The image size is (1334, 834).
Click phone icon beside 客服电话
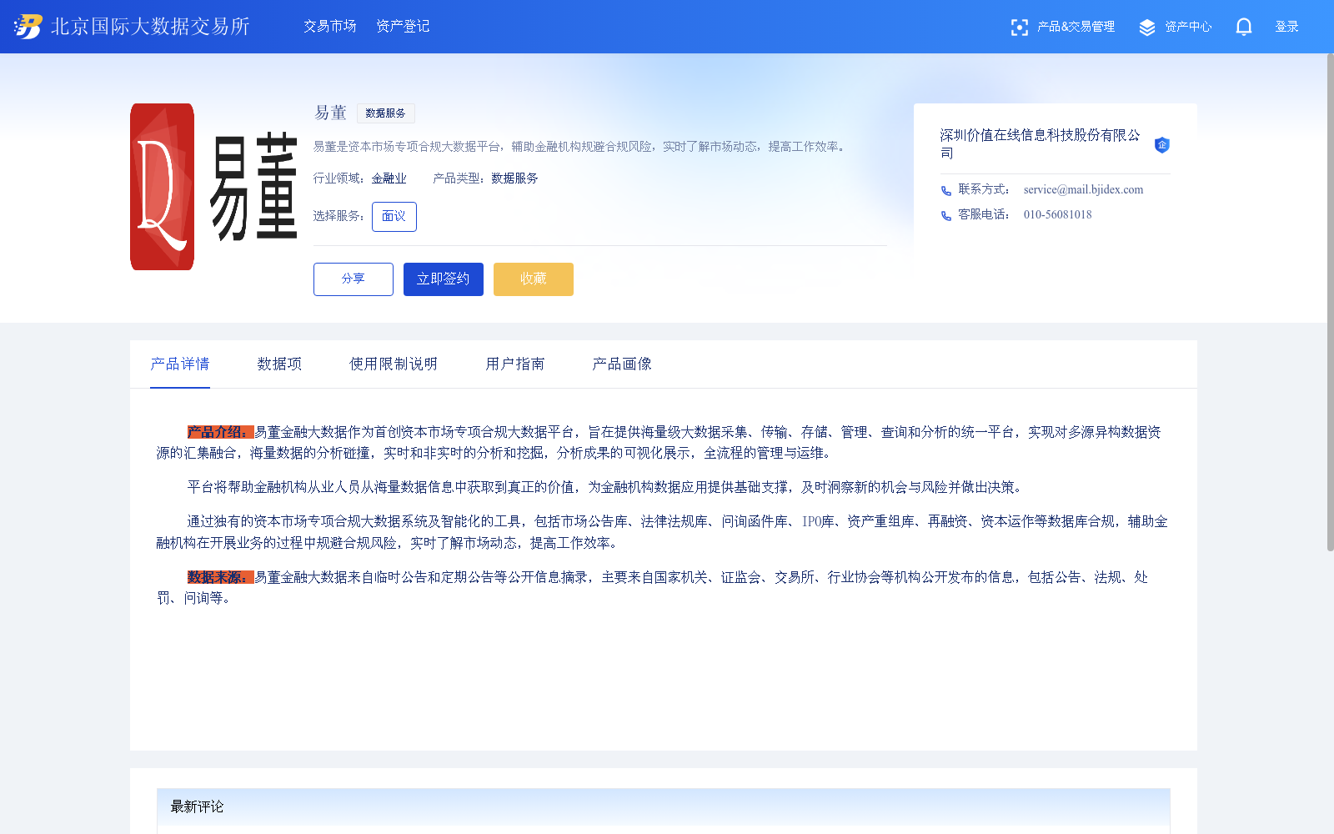tap(945, 216)
